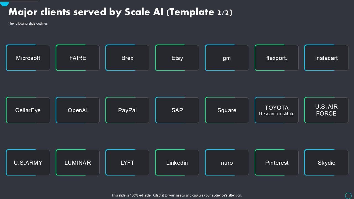Image resolution: width=354 pixels, height=199 pixels.
Task: Select the FAIRE client tile
Action: 78,58
